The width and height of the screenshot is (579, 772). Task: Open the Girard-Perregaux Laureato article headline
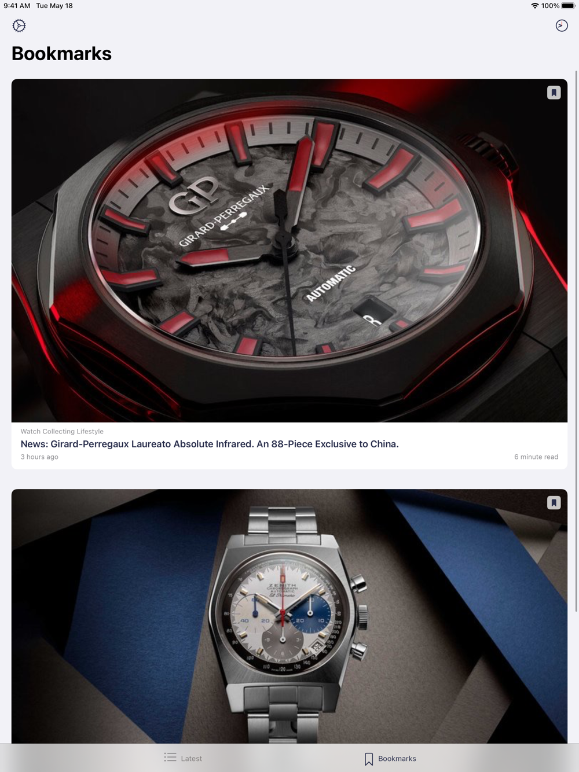tap(210, 444)
